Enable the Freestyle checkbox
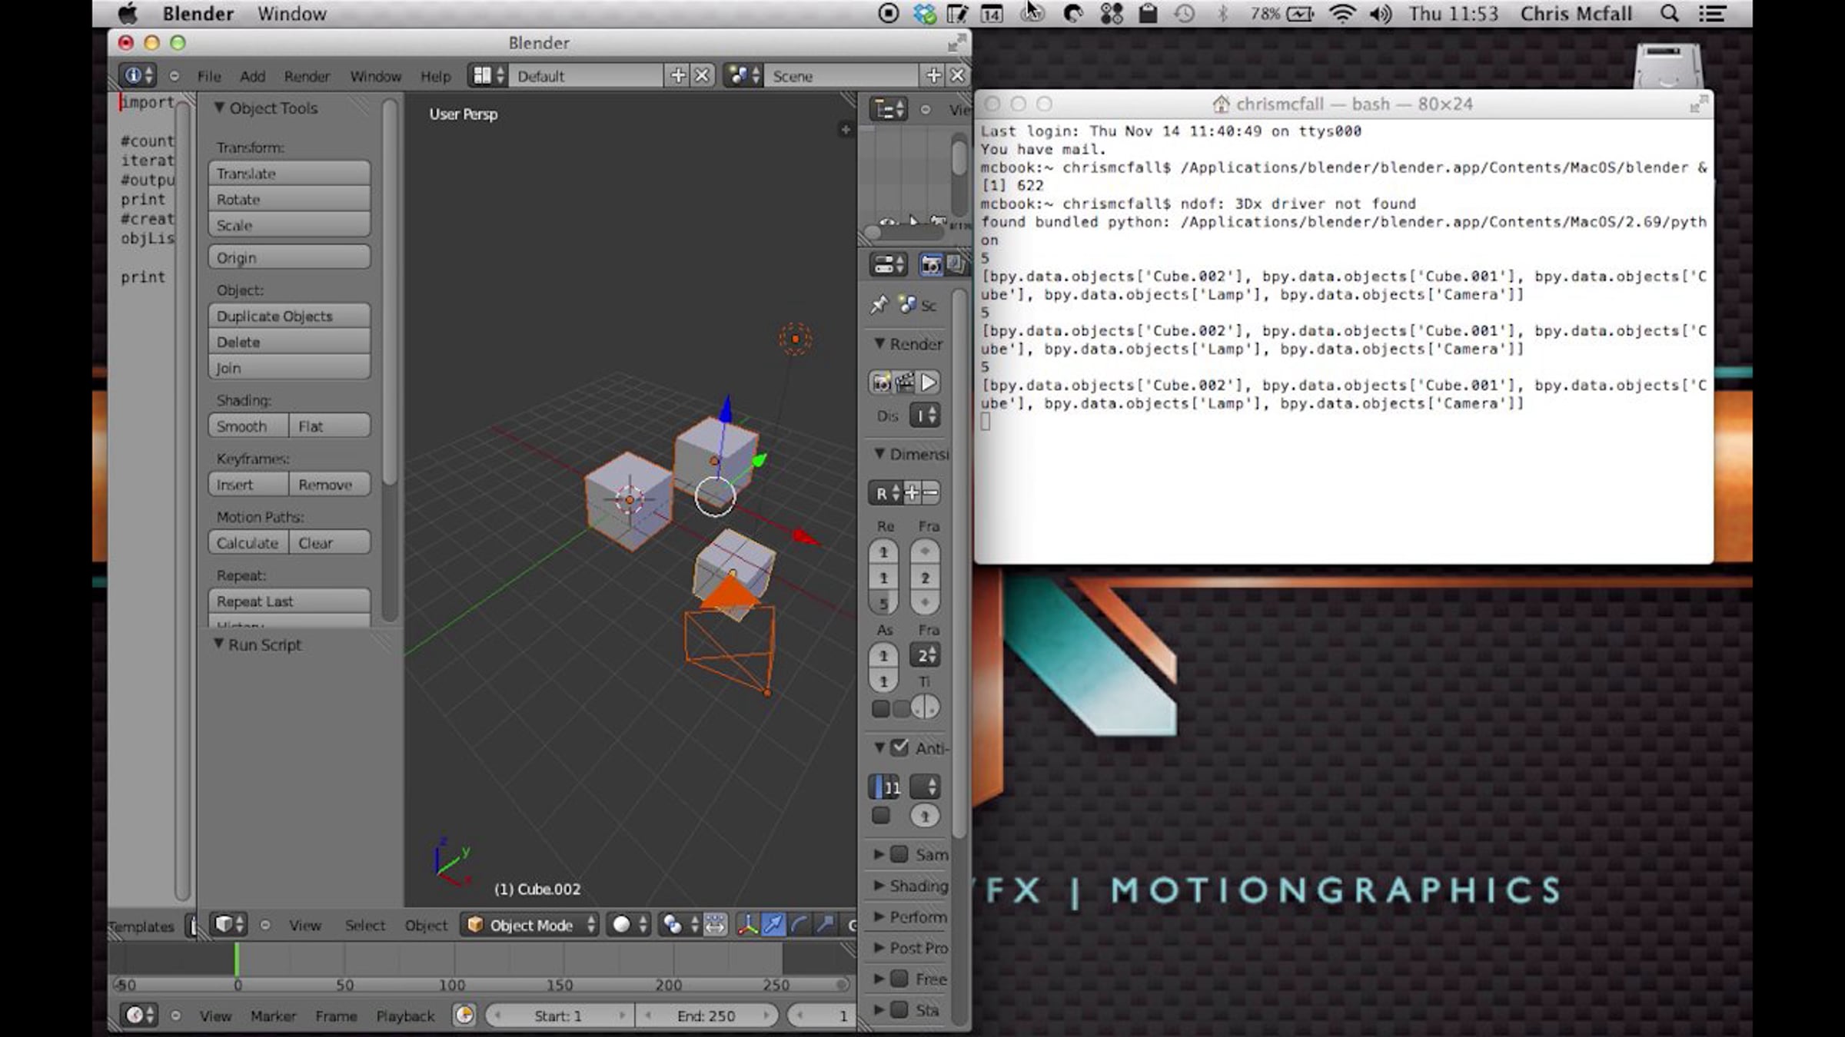The width and height of the screenshot is (1845, 1037). pyautogui.click(x=899, y=979)
